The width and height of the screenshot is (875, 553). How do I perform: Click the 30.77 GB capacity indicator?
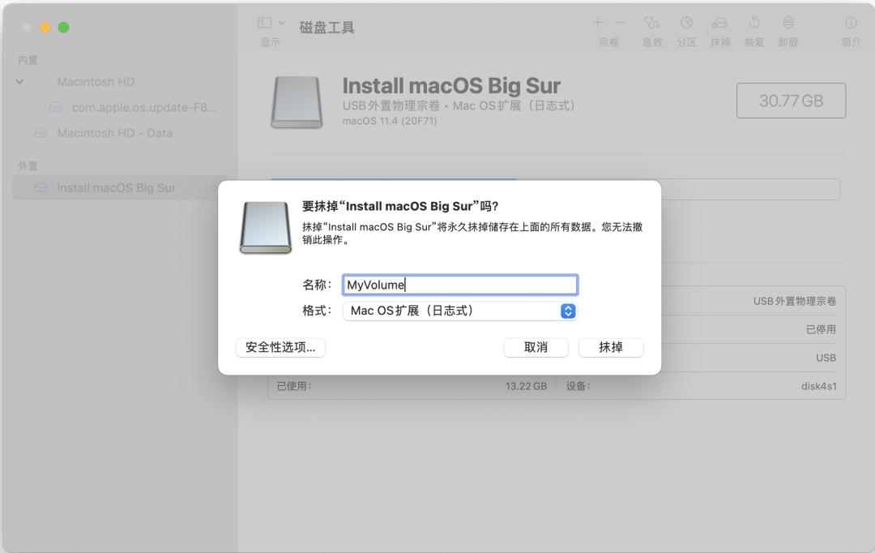[x=790, y=101]
